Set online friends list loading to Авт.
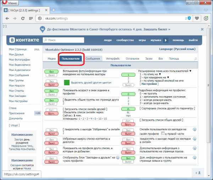This screenshot has width=213, height=180. tap(51, 110)
